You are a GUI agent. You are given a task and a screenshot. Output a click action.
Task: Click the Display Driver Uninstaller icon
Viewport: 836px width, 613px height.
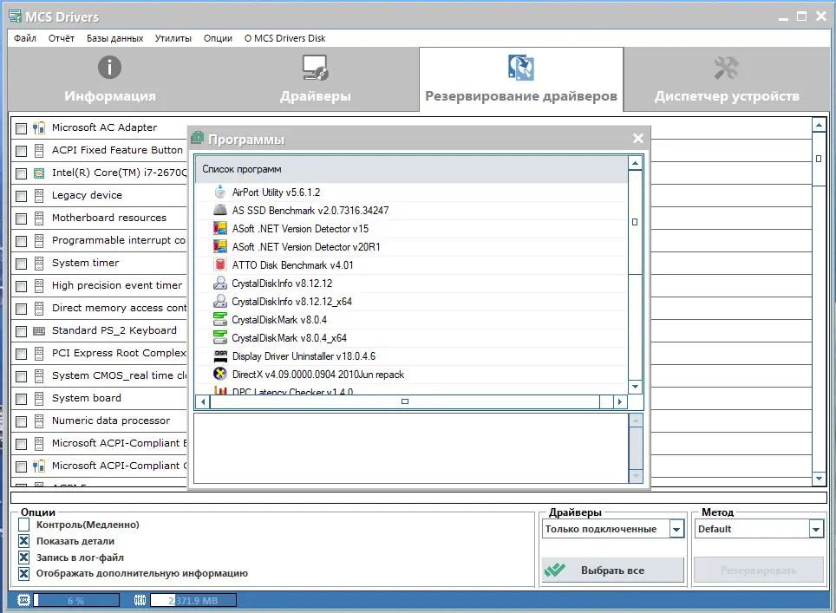(220, 355)
